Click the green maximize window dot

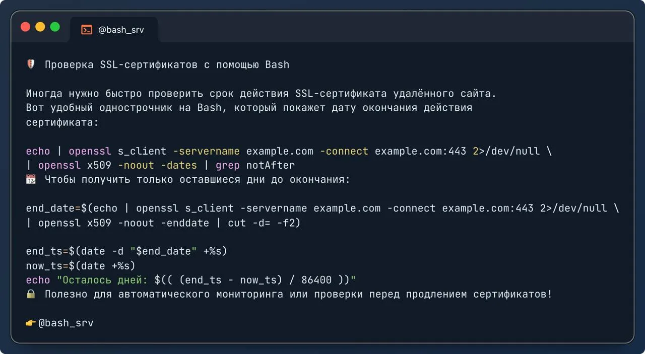[55, 27]
